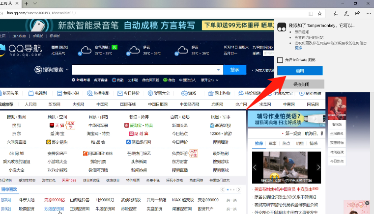
Task: Click the 携程旅行网 icon link
Action: point(139,142)
